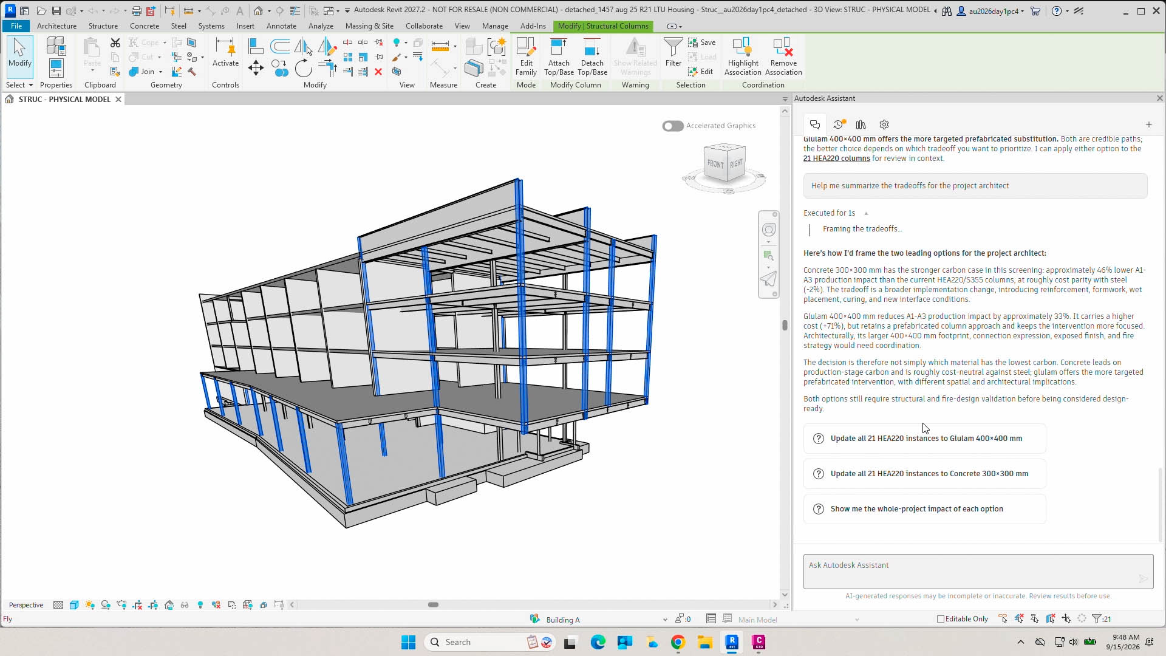Open Assistant settings gear icon
This screenshot has width=1166, height=656.
884,125
